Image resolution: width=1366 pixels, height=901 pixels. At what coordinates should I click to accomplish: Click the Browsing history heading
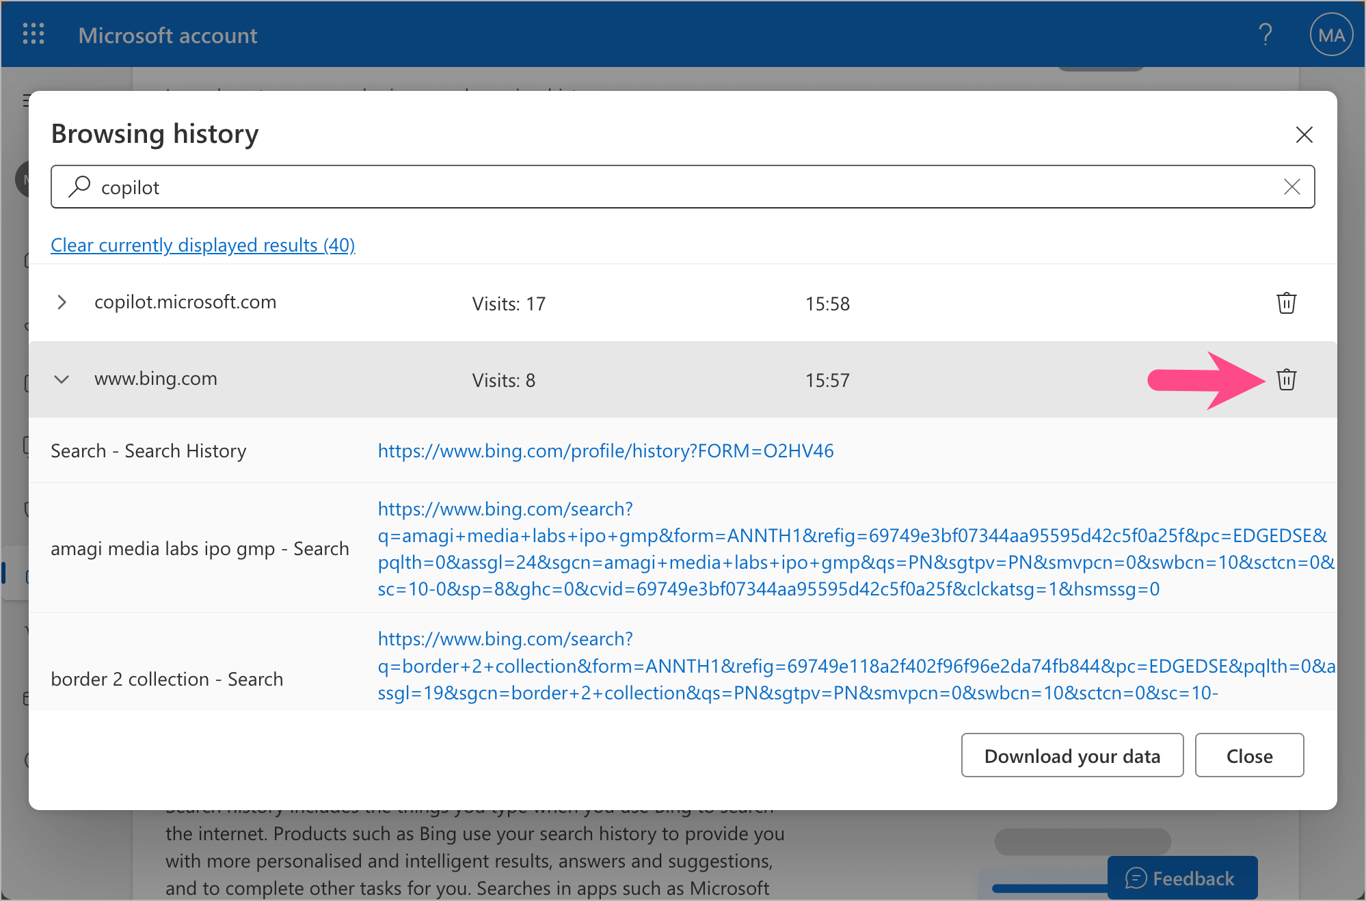pos(155,133)
